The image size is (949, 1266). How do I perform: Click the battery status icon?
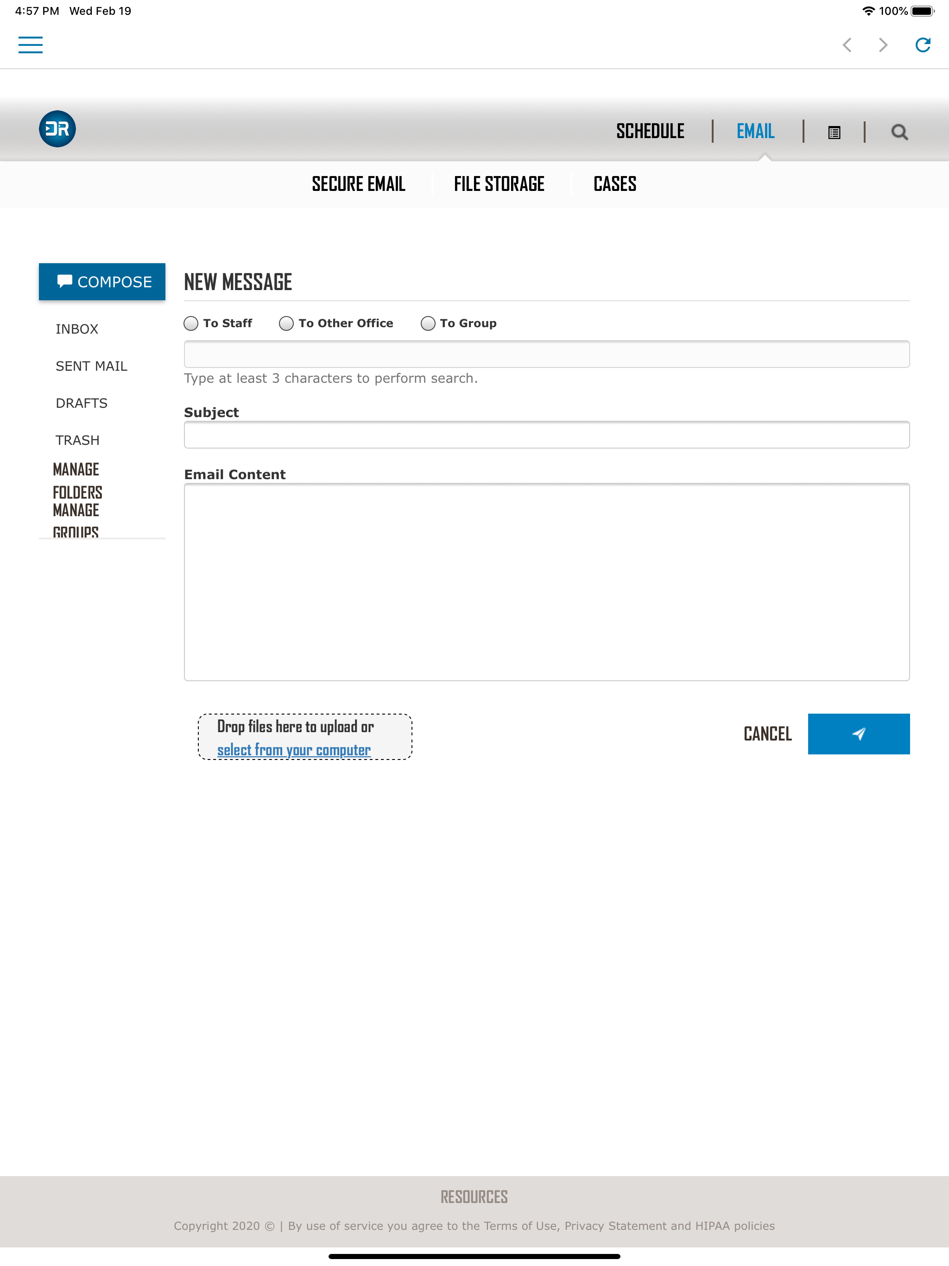[923, 11]
